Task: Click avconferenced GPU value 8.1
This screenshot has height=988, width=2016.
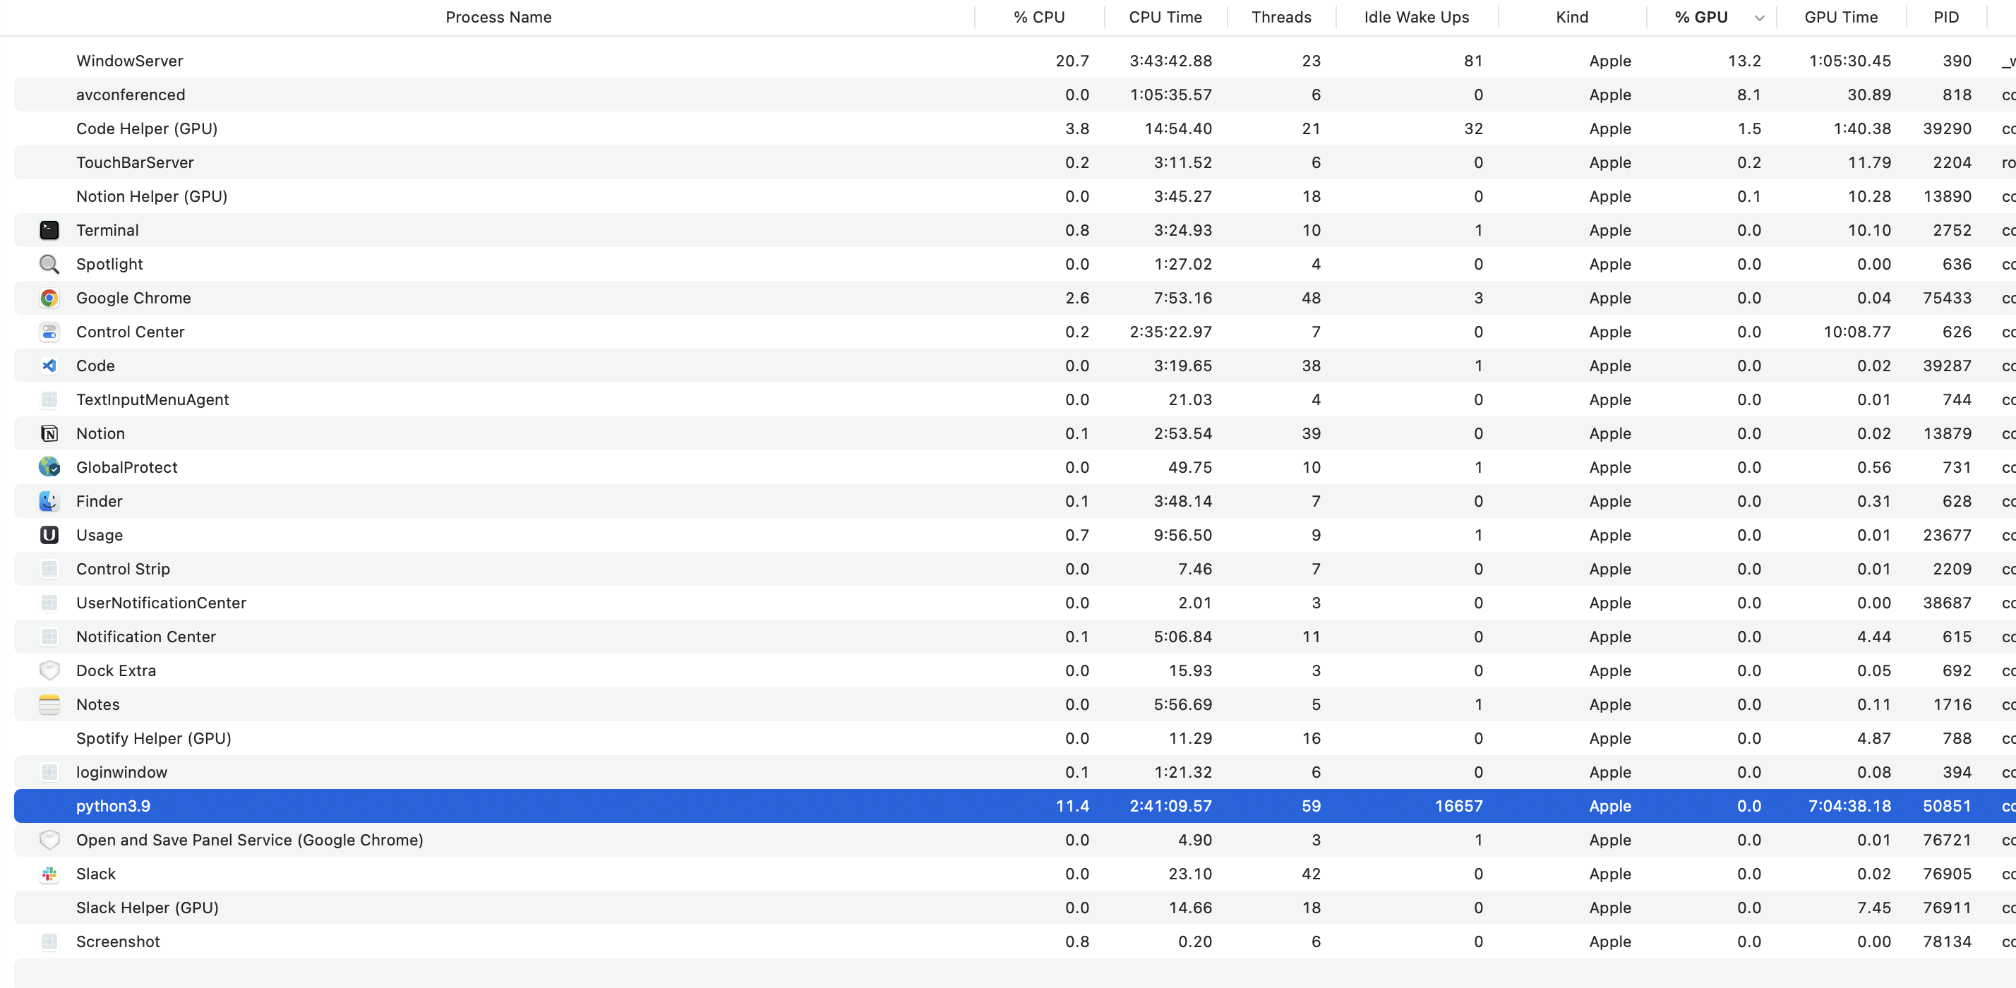Action: [x=1749, y=95]
